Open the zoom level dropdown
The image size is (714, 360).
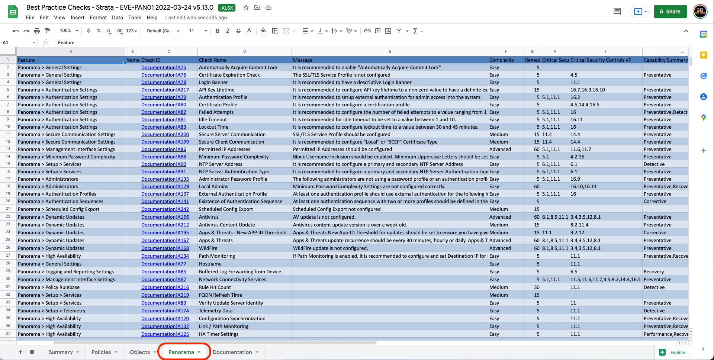coord(69,31)
